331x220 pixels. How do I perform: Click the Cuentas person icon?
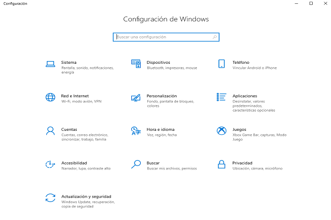(50, 131)
